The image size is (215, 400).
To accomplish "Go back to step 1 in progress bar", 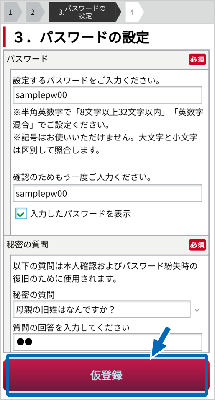I will pyautogui.click(x=11, y=12).
